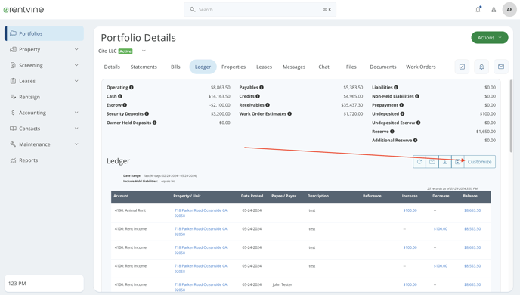Expand the Contacts sidebar menu
520x295 pixels.
point(44,129)
